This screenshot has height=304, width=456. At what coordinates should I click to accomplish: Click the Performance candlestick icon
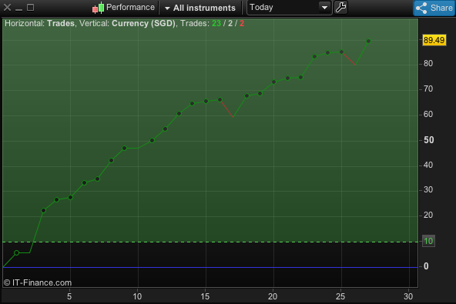coord(99,8)
